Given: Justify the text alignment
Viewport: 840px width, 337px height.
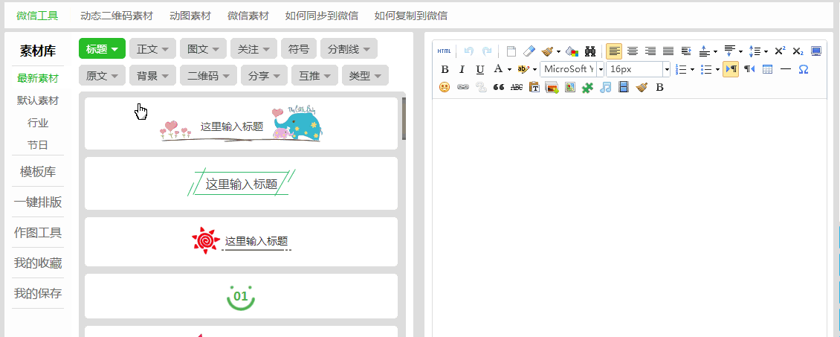Looking at the screenshot, I should (x=668, y=51).
